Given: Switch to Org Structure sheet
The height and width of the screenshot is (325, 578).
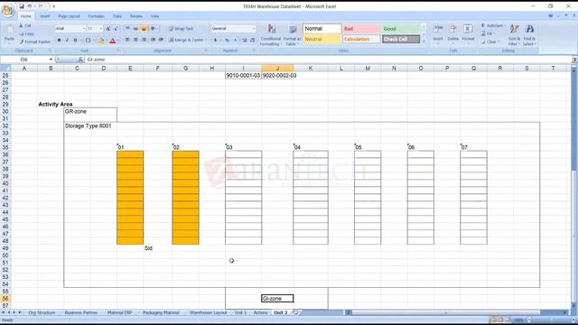Looking at the screenshot, I should pos(42,312).
